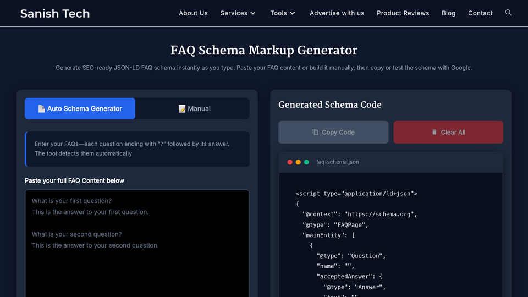Screen dimensions: 528x297
Task: Click the red dot in code window header
Action: point(290,162)
